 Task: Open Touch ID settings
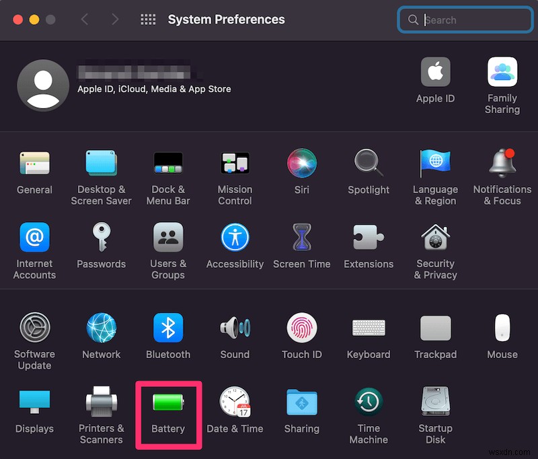click(x=302, y=328)
